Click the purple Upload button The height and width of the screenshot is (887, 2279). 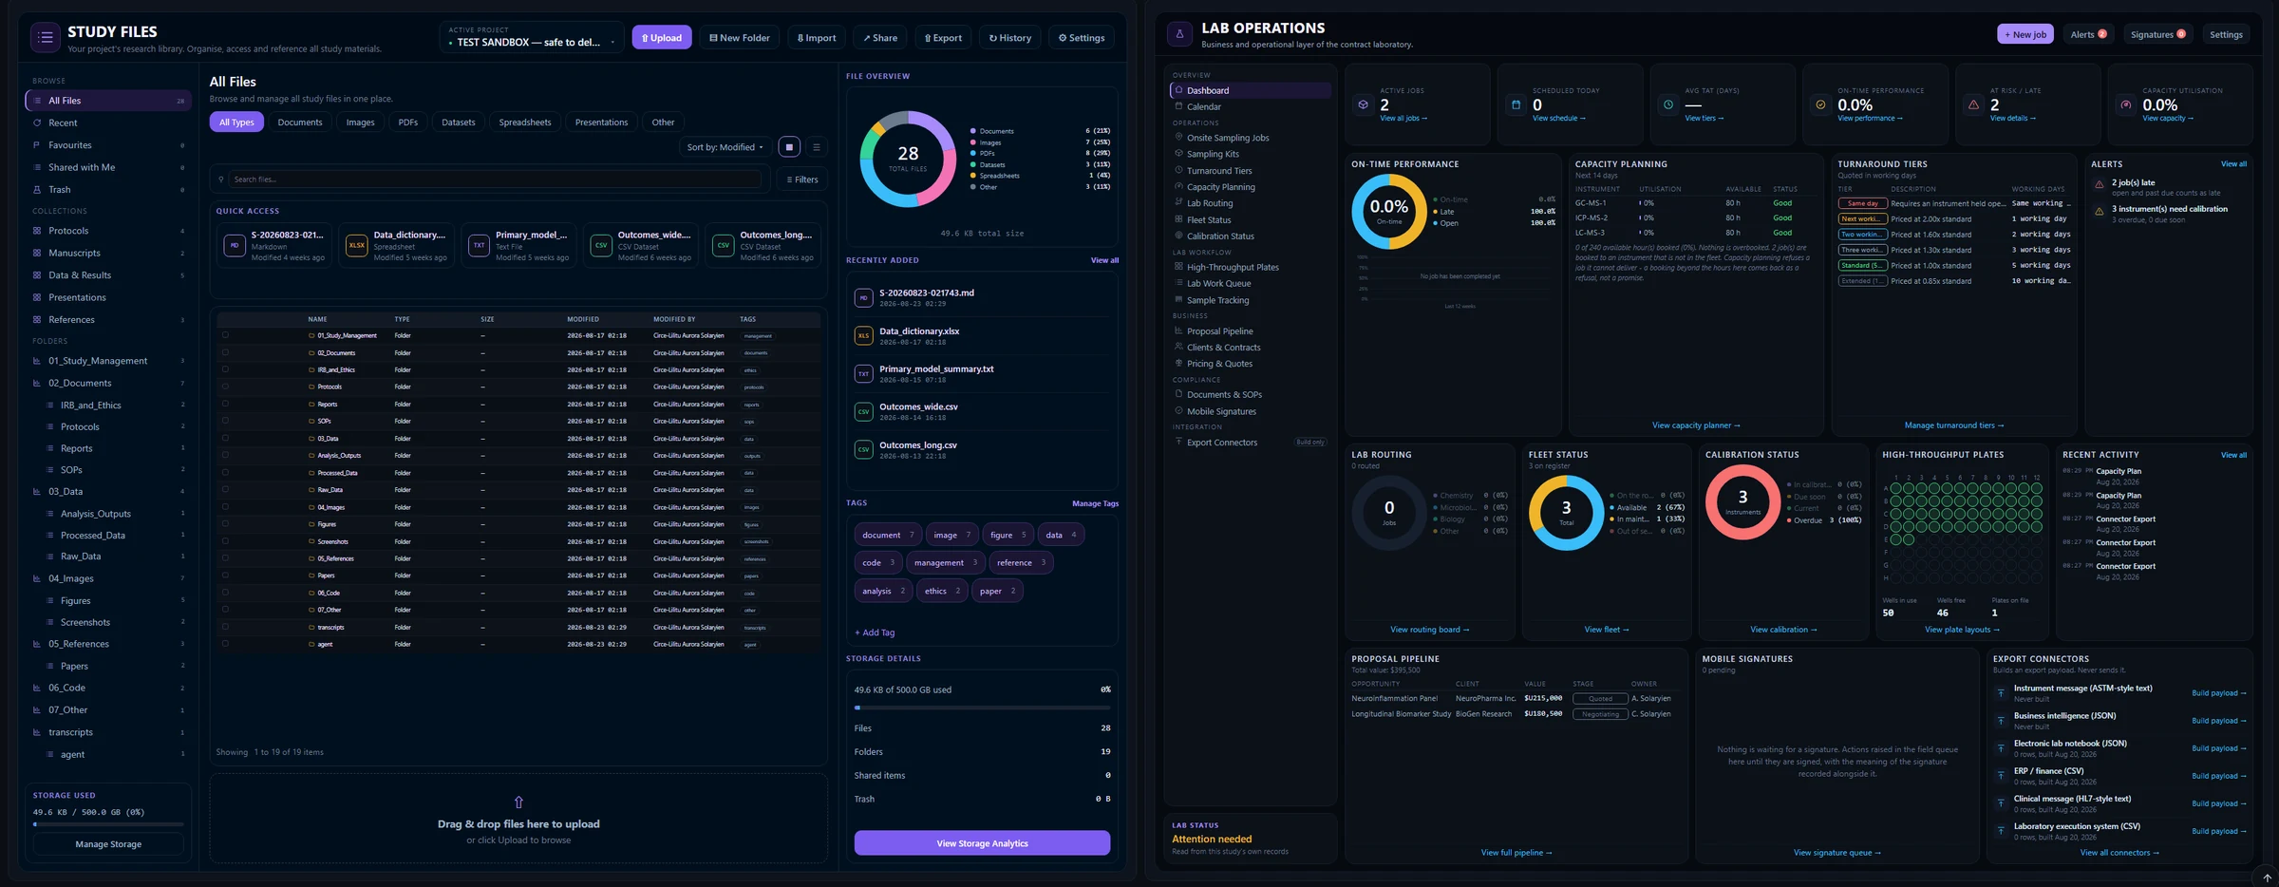662,38
